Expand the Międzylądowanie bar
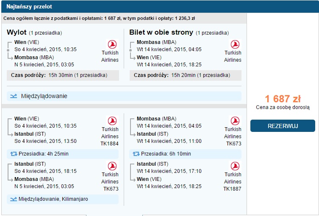 click(x=124, y=96)
